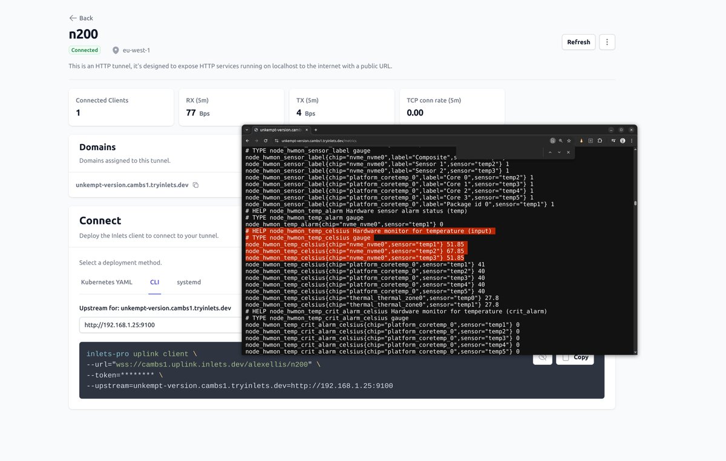Click the browser forward arrow
Screen dimensions: 726x461
point(257,140)
